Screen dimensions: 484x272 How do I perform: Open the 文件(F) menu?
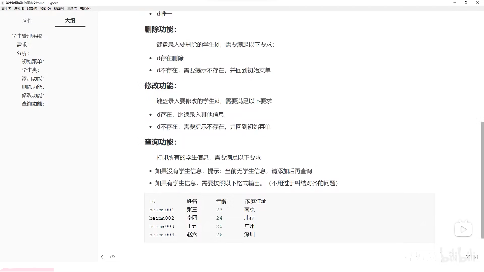(6, 8)
